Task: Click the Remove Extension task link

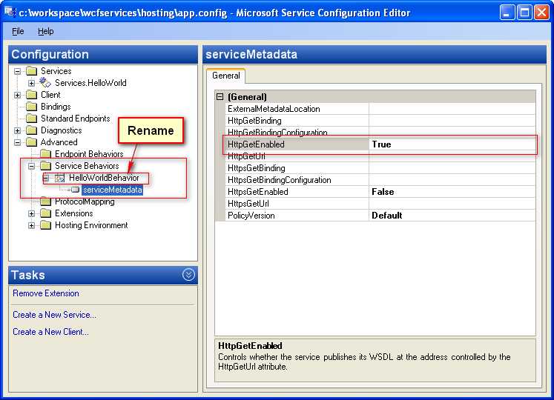Action: [46, 293]
